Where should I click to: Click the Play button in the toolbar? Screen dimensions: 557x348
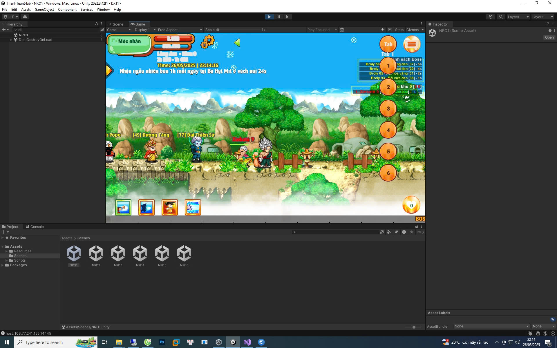269,17
